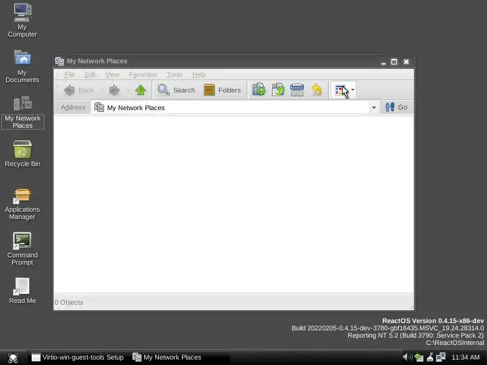Click the network connection tray icon
The width and height of the screenshot is (487, 365).
pos(441,357)
